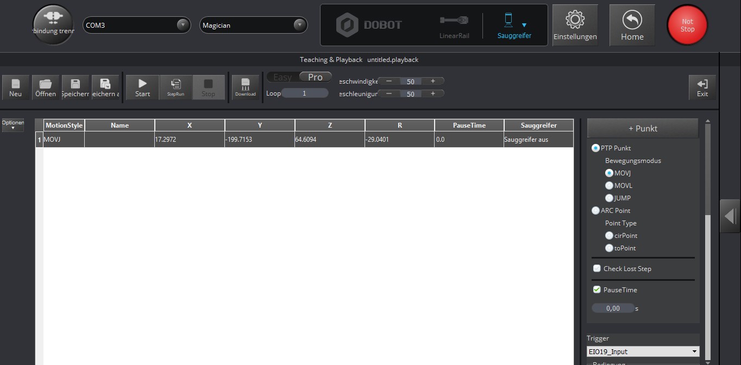Create new file with Neu icon
The height and width of the screenshot is (365, 741).
16,87
